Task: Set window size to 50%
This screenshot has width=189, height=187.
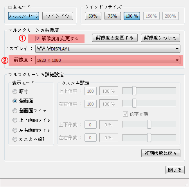Action: (93, 16)
